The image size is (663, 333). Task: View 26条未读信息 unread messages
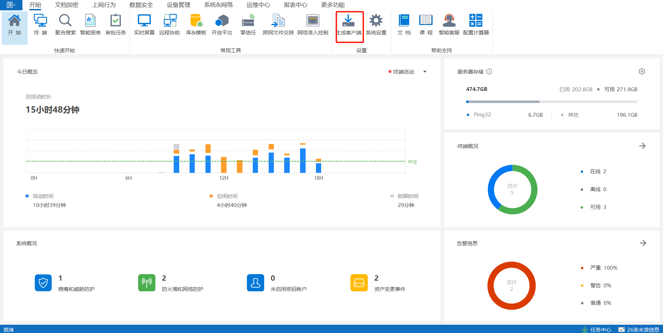639,330
